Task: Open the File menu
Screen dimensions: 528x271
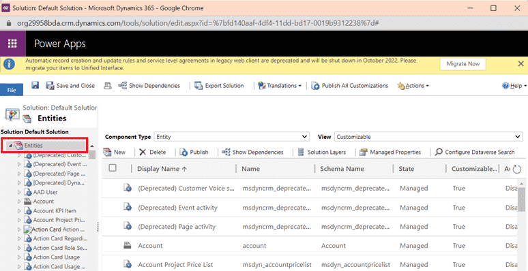Action: tap(12, 90)
